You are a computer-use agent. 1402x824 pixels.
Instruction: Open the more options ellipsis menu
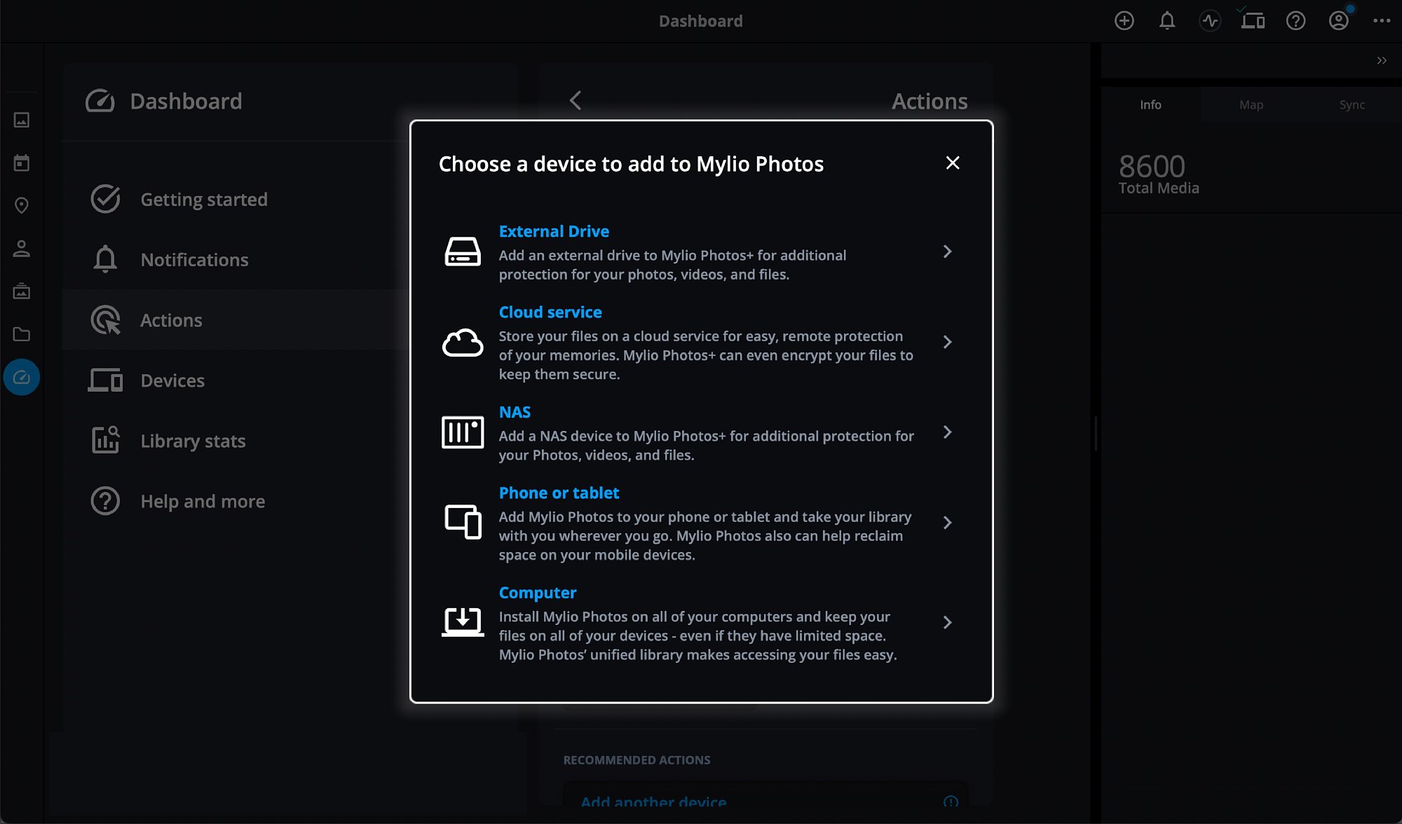[1382, 21]
